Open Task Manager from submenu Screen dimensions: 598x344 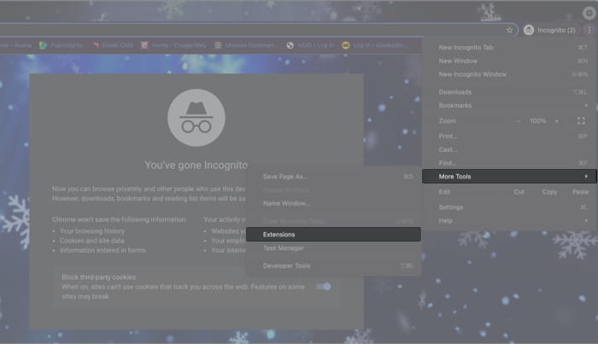tap(333, 248)
